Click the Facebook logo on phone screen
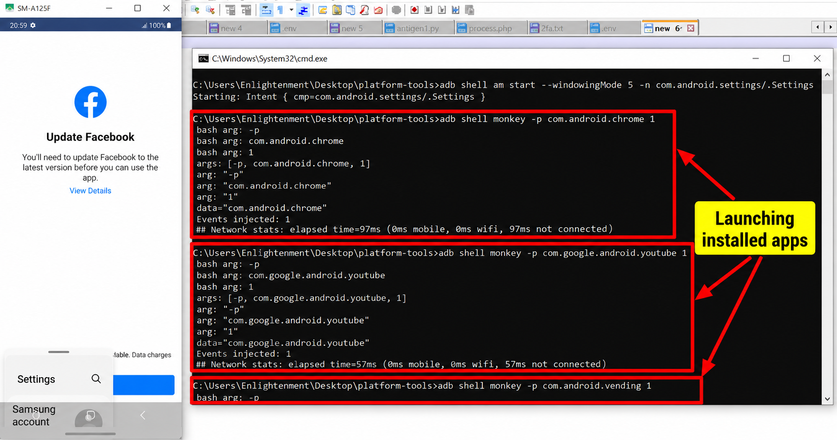This screenshot has width=837, height=440. 90,102
